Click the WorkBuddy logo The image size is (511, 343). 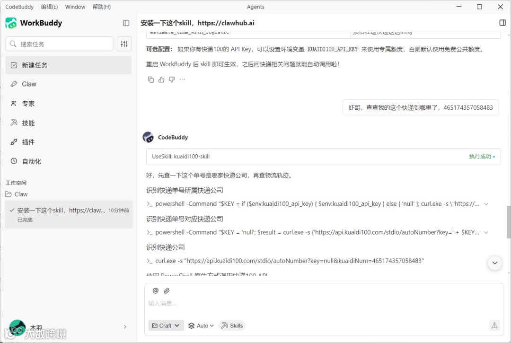[11, 23]
